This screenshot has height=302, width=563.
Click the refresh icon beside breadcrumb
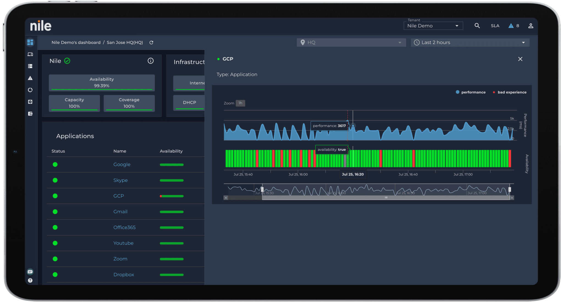coord(151,43)
